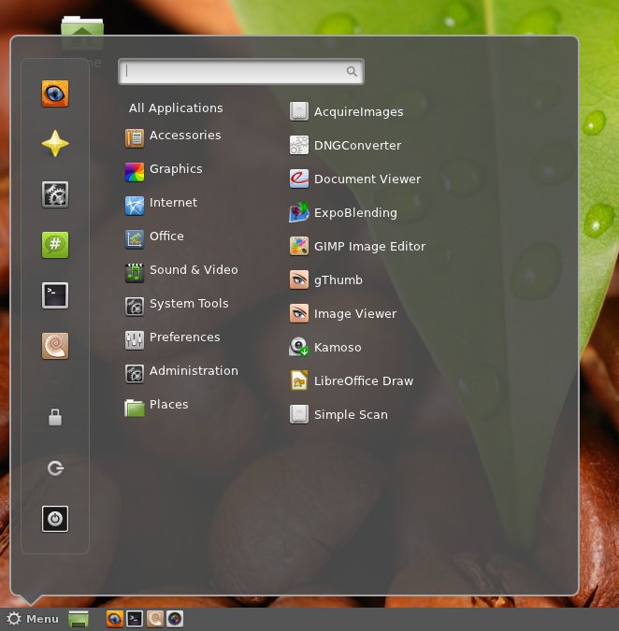Click the Places folder icon
Image resolution: width=619 pixels, height=631 pixels.
tap(135, 408)
